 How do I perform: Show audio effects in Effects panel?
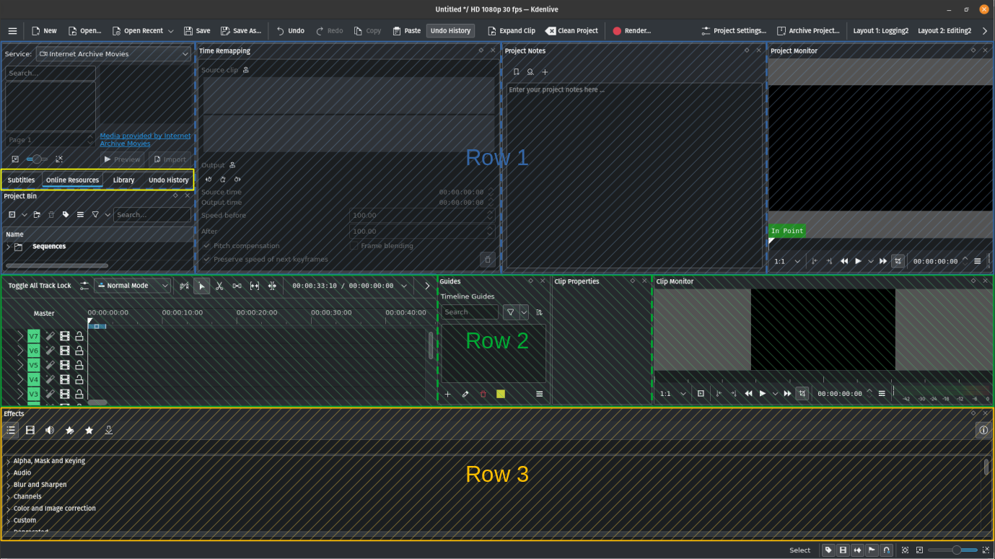coord(50,430)
